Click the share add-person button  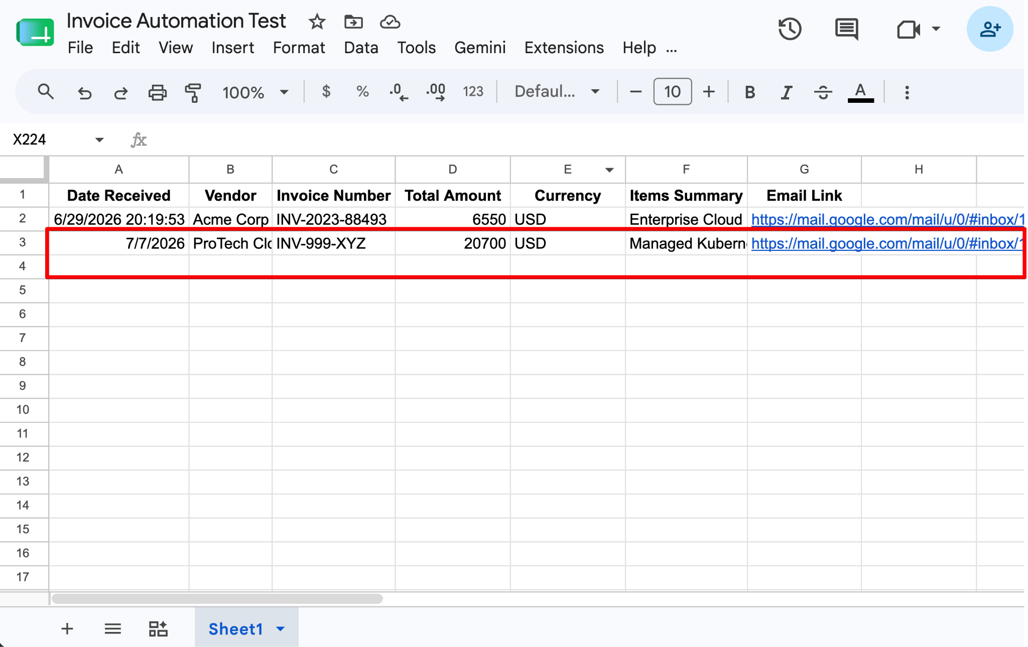(989, 29)
